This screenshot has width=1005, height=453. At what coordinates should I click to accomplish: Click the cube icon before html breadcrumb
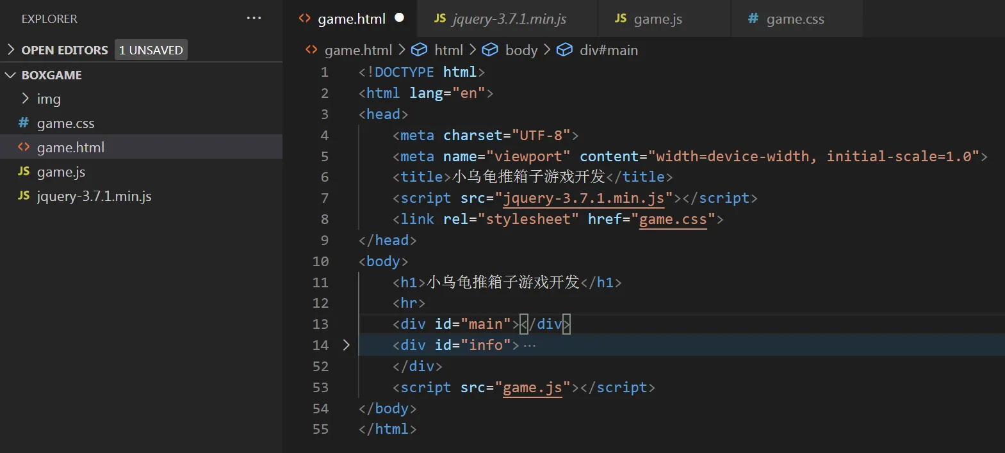(x=419, y=50)
